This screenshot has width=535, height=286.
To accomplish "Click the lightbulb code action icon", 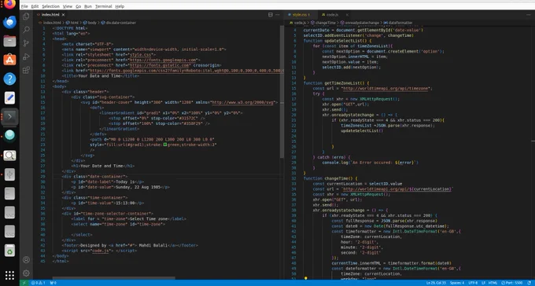I will (306, 278).
